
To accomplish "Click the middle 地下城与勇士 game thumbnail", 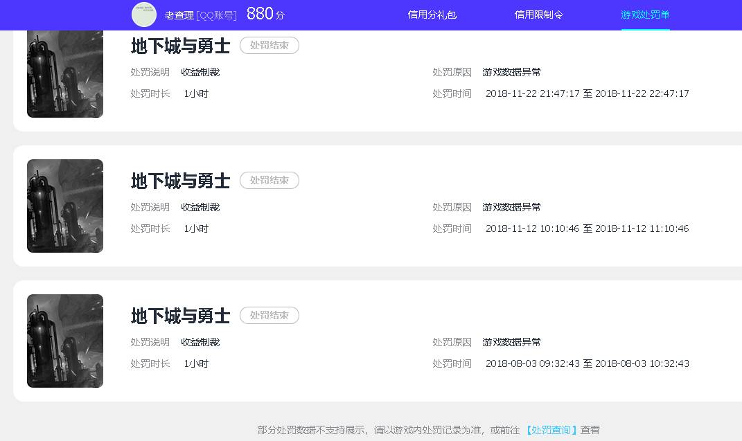I will pos(64,206).
